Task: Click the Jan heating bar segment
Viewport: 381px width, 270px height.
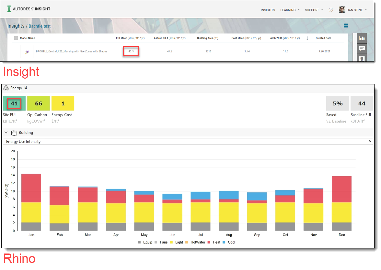Action: [x=31, y=188]
